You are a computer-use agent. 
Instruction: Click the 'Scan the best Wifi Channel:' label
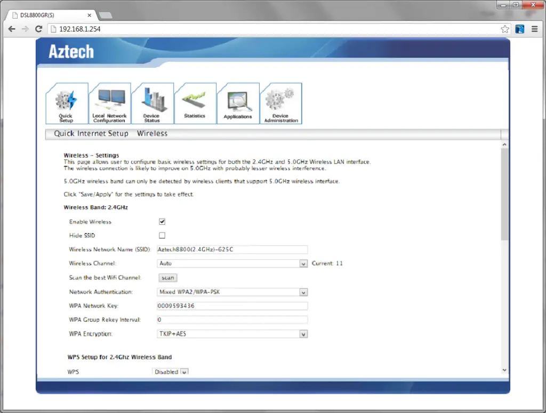105,278
